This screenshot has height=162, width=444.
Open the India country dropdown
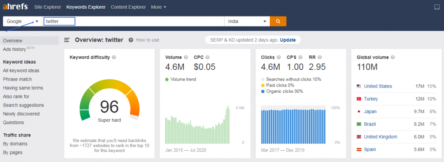click(247, 21)
